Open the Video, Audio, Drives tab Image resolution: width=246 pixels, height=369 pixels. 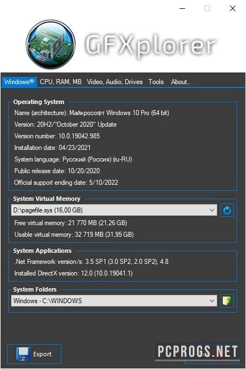115,82
